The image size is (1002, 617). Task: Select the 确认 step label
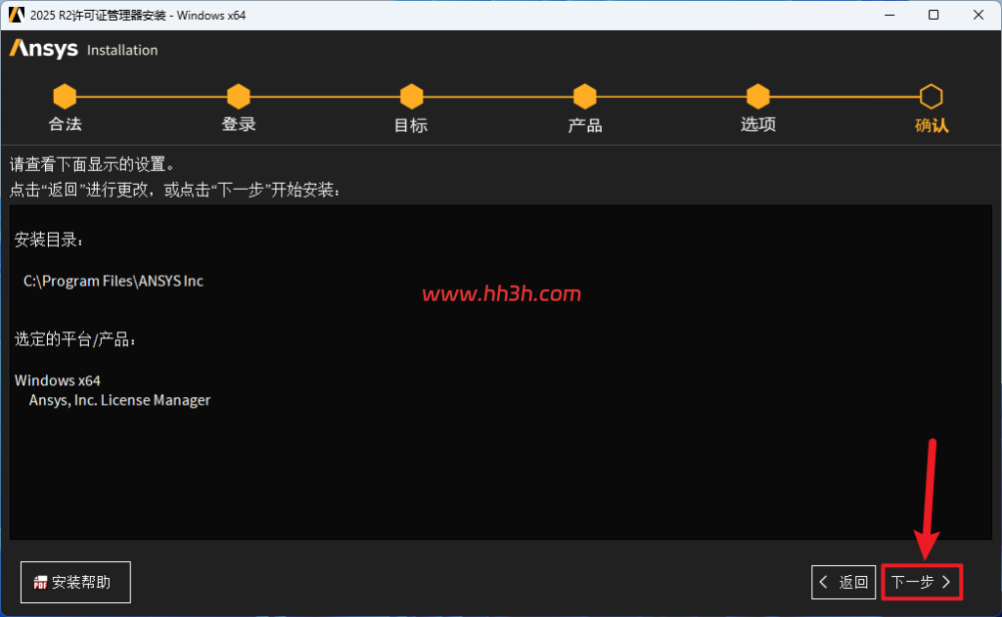pos(932,125)
